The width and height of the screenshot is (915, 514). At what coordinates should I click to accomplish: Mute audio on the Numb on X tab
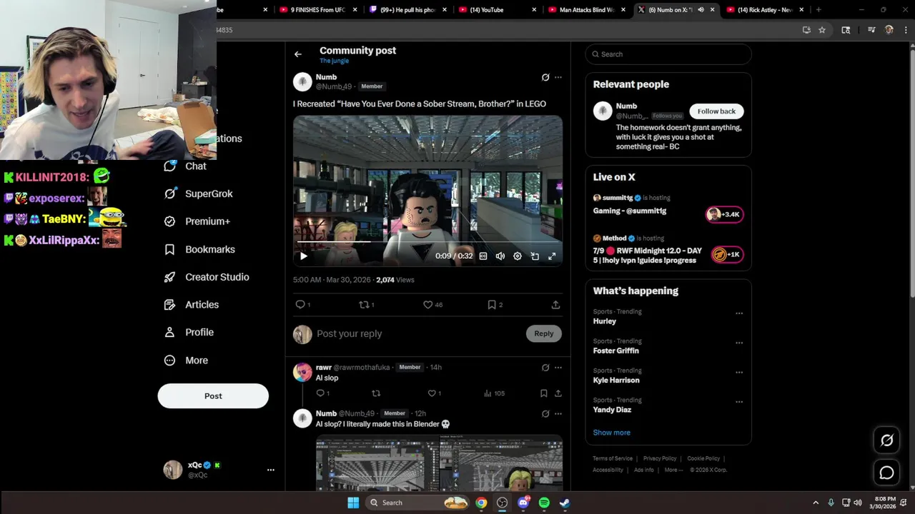(x=701, y=10)
